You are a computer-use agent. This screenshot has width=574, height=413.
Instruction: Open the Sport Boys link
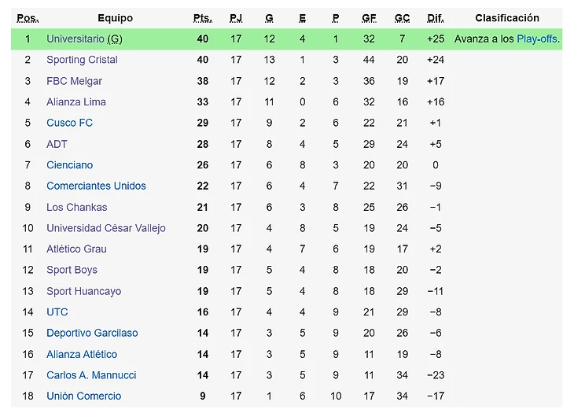click(72, 270)
